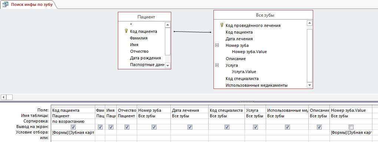The height and width of the screenshot is (142, 378).
Task: Click the Поле cell containing Описание
Action: point(319,110)
